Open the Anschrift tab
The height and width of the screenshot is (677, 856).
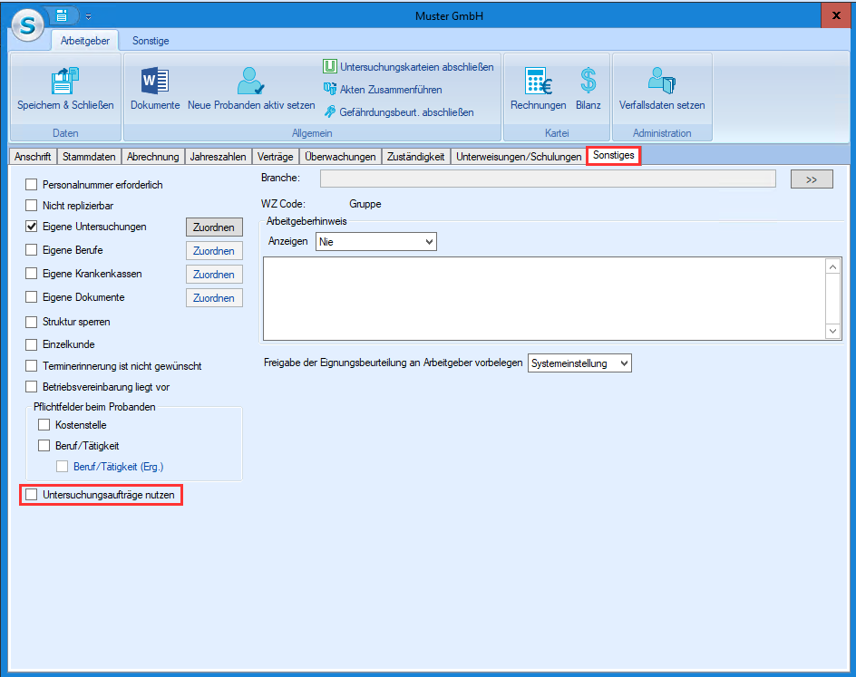point(33,157)
